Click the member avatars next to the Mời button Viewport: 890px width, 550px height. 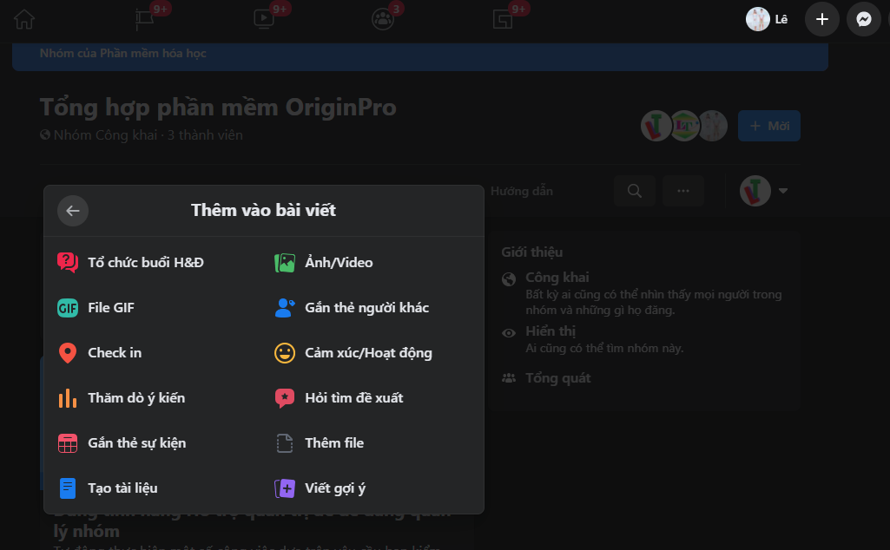pyautogui.click(x=684, y=126)
